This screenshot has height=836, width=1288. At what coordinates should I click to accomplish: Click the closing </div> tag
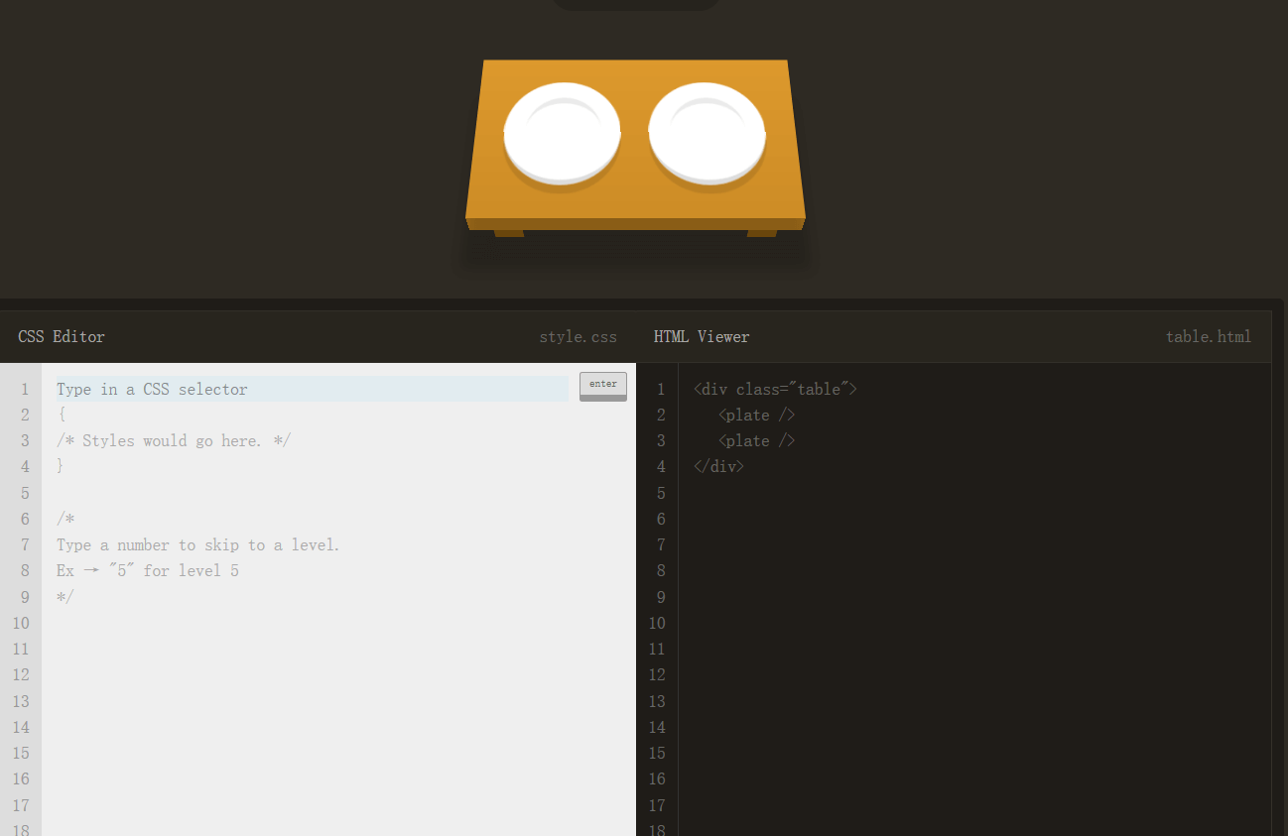click(718, 466)
